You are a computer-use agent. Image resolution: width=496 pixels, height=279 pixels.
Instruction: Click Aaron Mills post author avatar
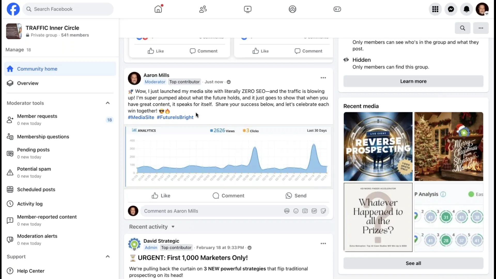[134, 79]
